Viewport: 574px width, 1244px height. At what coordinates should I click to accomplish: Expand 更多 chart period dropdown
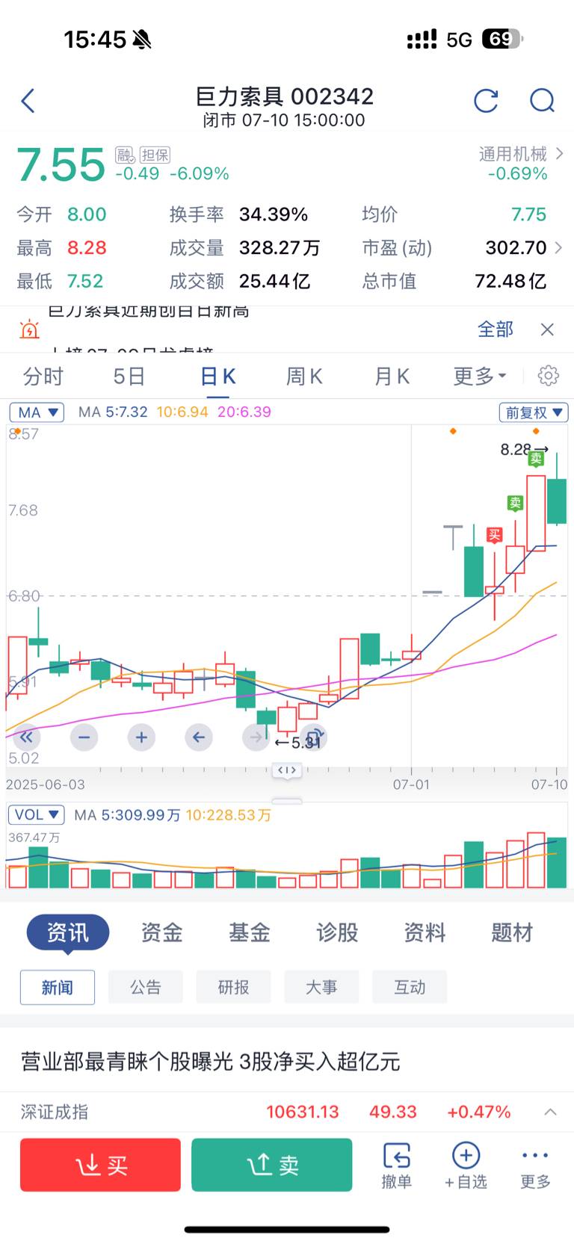point(480,376)
